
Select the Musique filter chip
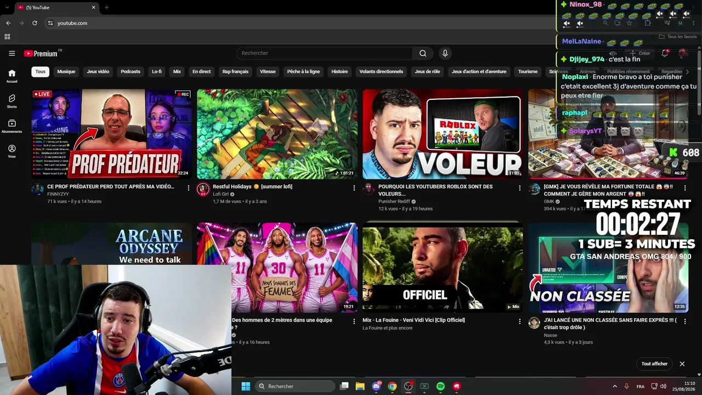[x=66, y=71]
